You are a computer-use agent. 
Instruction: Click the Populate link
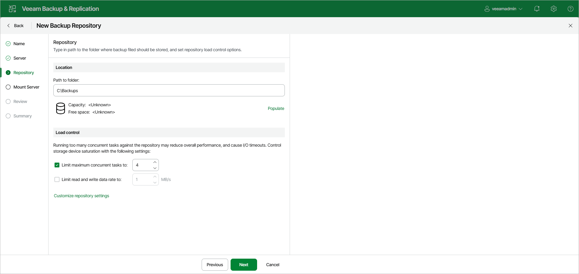276,108
